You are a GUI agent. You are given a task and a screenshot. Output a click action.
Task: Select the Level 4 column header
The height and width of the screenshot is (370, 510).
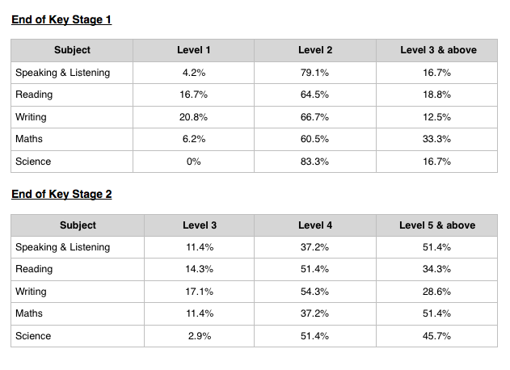[x=315, y=225]
